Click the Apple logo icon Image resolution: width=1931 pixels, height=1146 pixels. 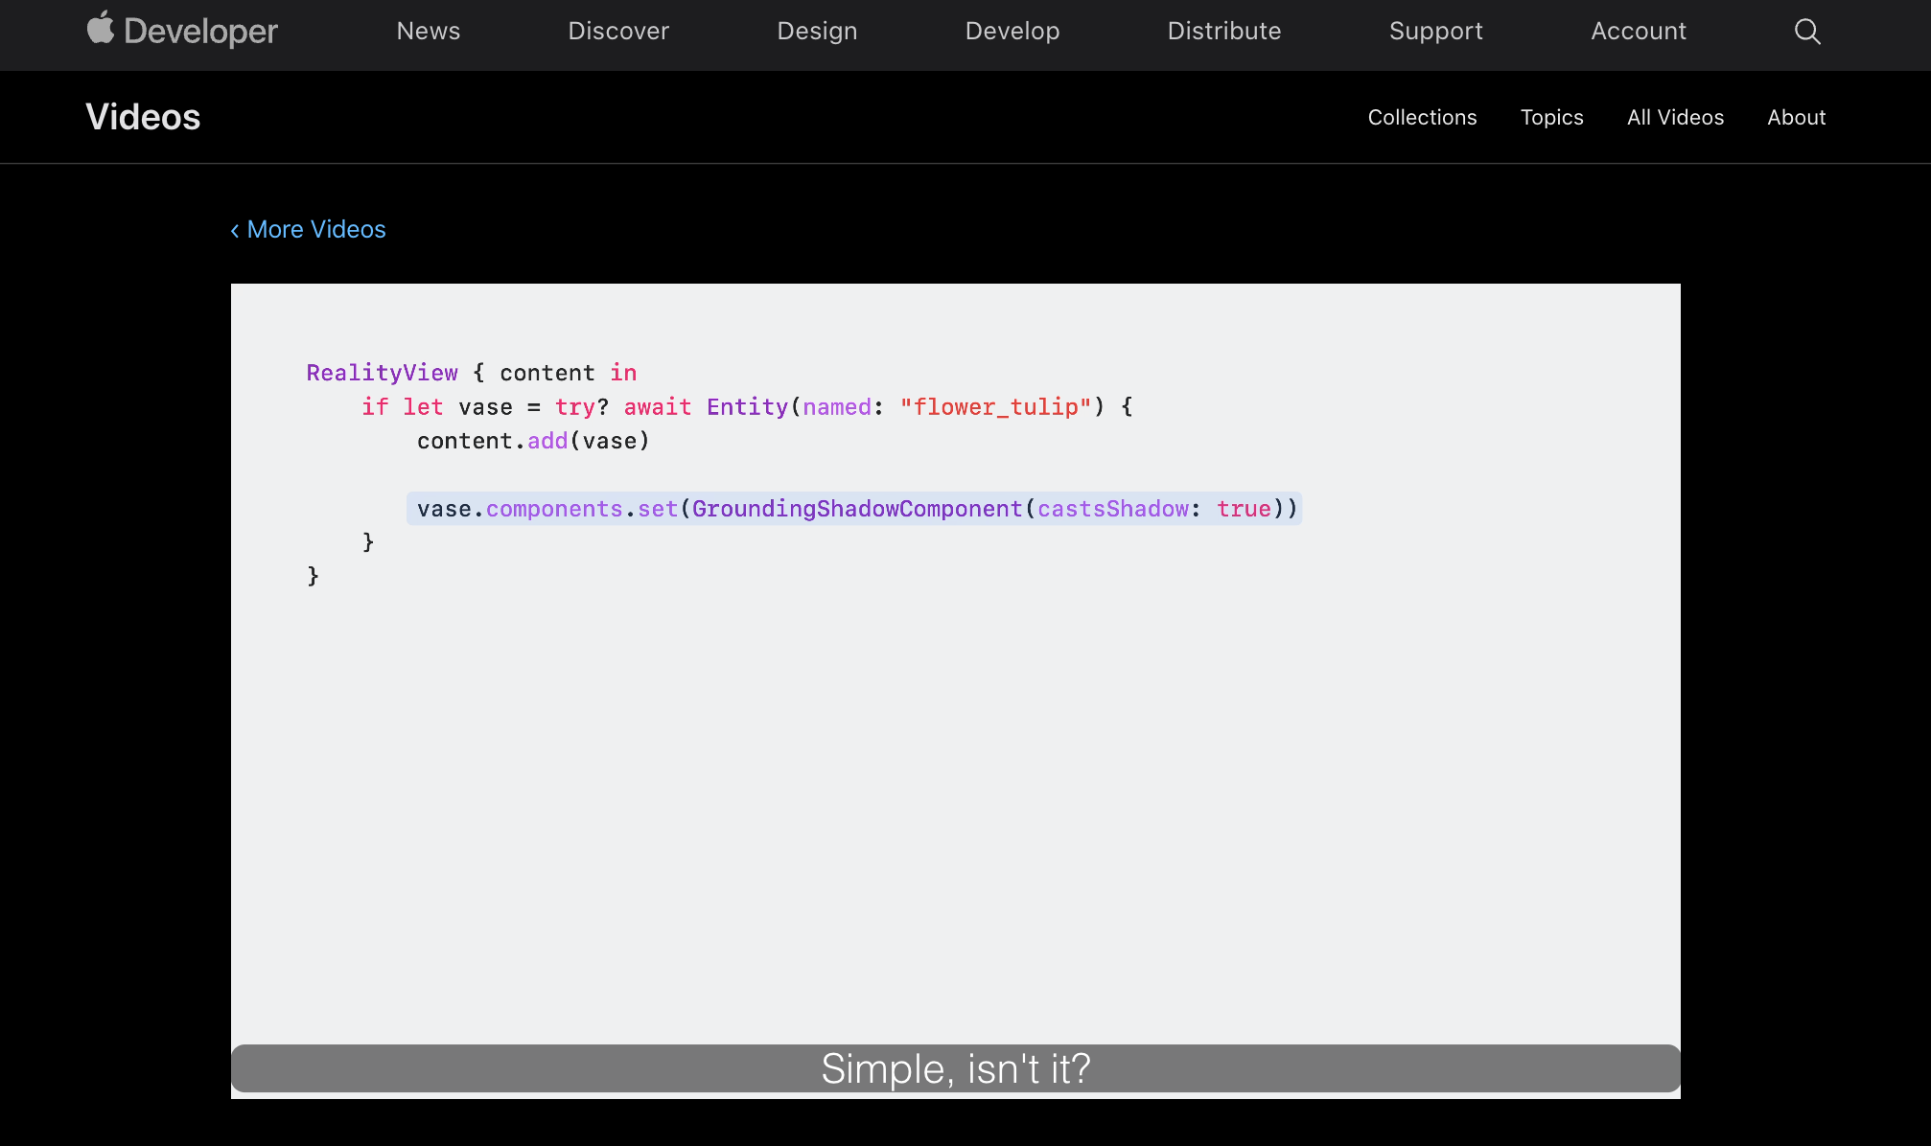[x=100, y=28]
